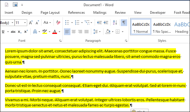
Task: Click the Multilevel List icon
Action: point(87,23)
